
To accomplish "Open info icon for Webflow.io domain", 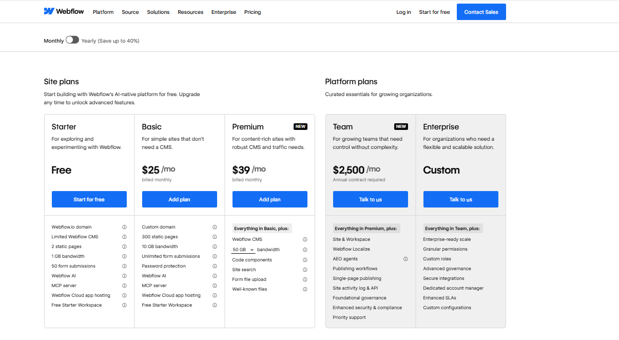I will click(124, 227).
